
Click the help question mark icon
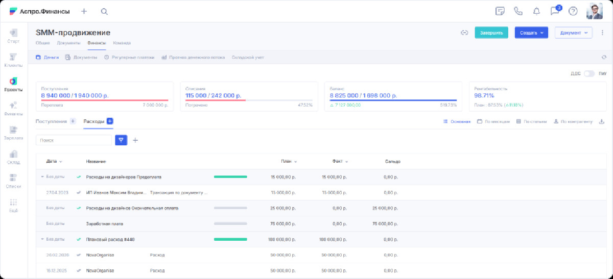tap(573, 11)
